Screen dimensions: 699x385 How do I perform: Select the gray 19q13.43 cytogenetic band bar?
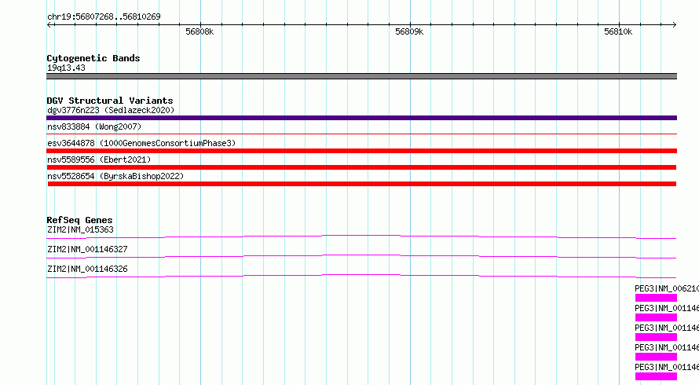pyautogui.click(x=361, y=76)
